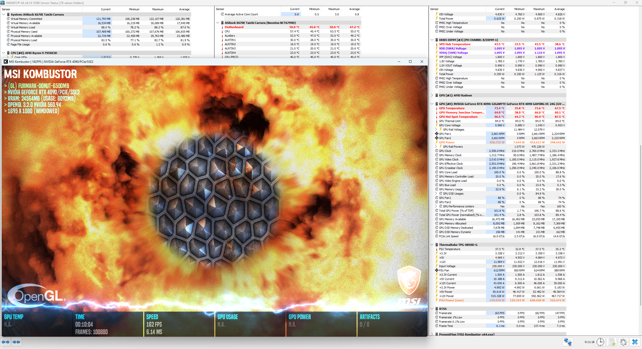The image size is (642, 349).
Task: Open HWiNFO sensor settings gear
Action: (x=623, y=342)
